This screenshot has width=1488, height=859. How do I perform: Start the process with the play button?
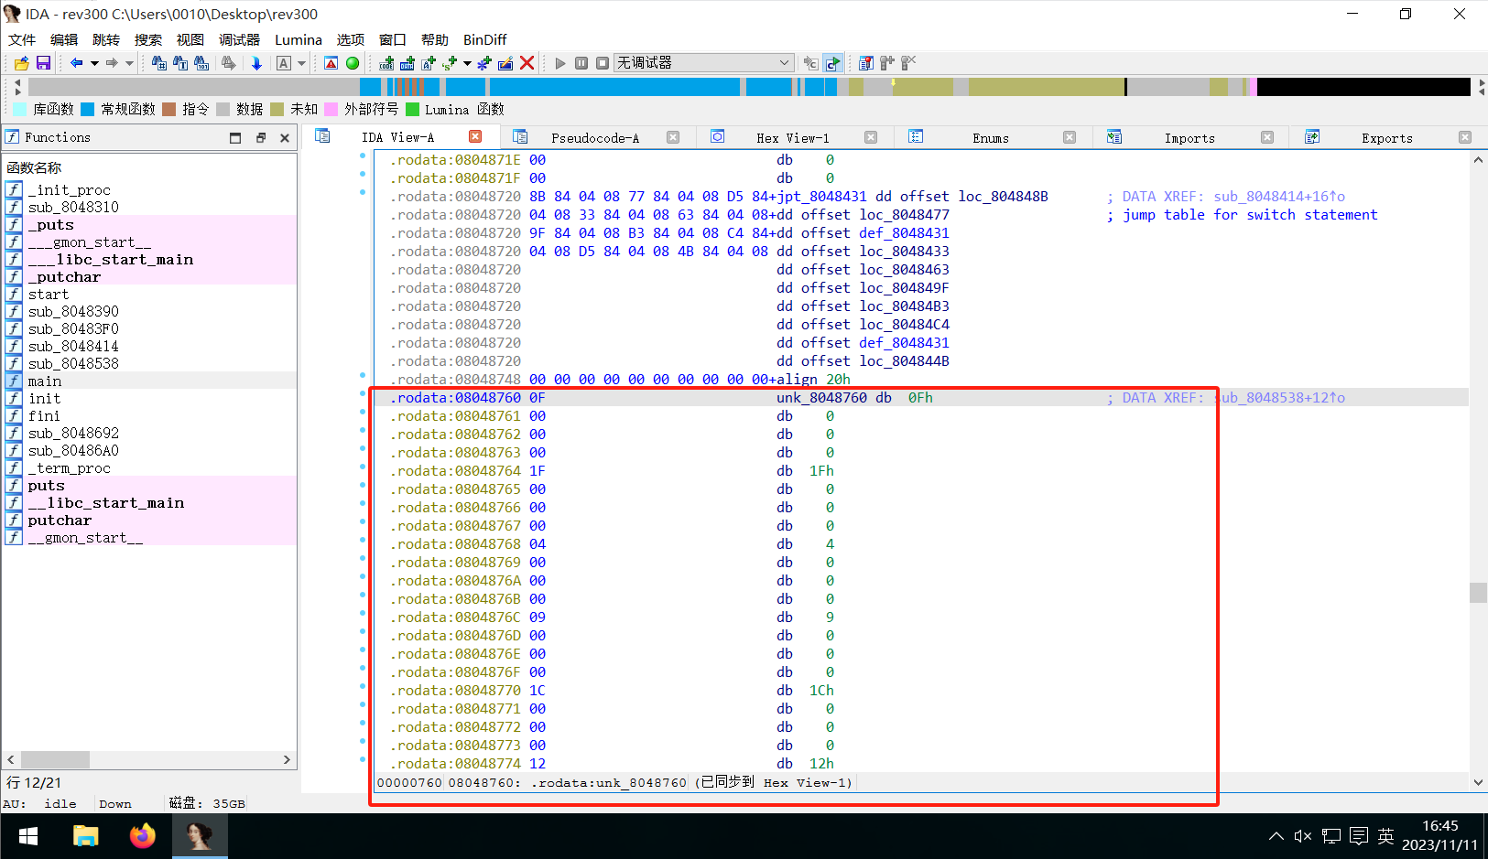tap(560, 63)
